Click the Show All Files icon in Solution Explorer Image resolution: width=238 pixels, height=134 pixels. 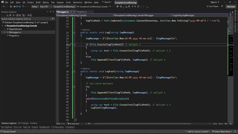tap(20, 15)
